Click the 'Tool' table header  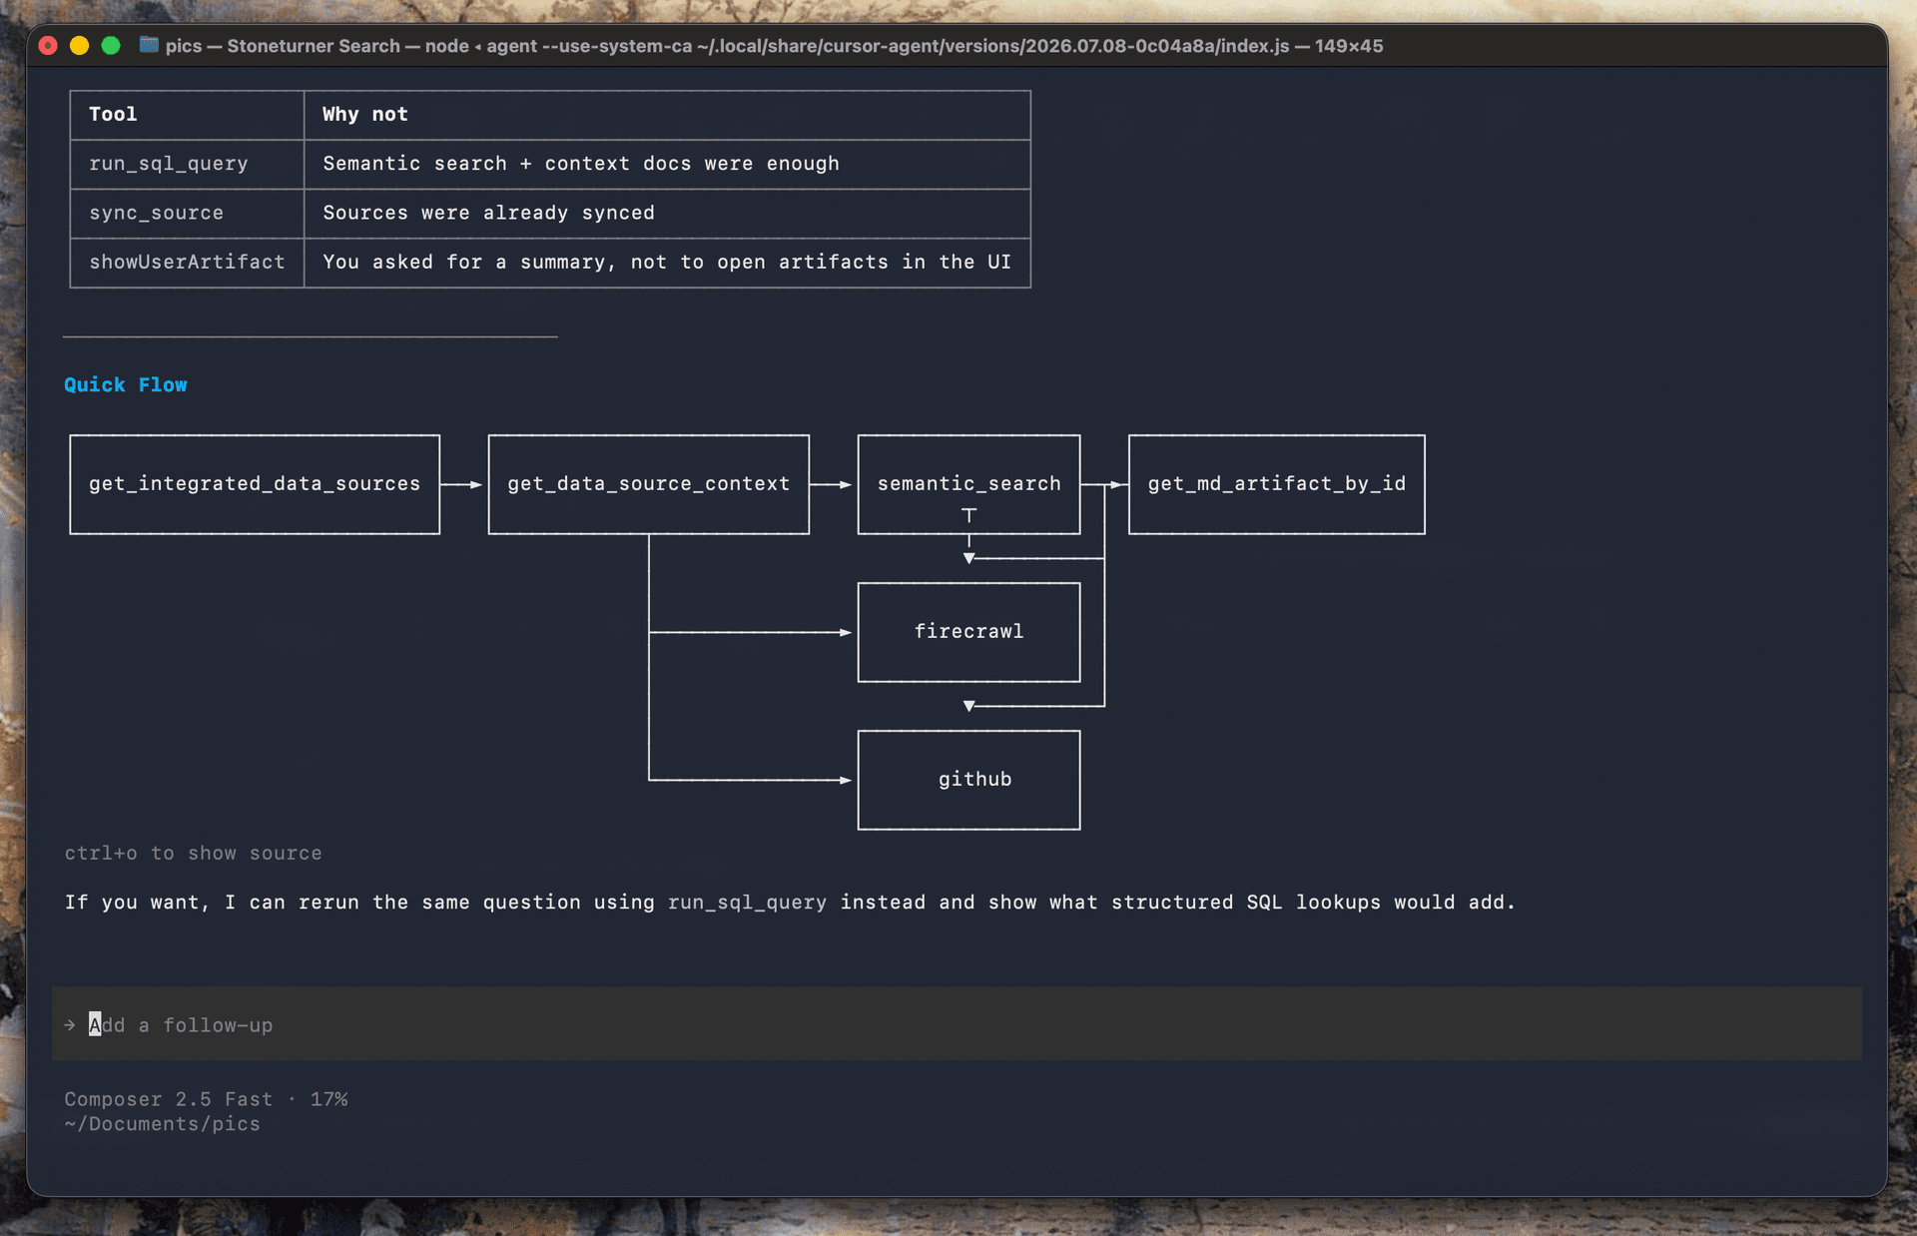(x=113, y=115)
